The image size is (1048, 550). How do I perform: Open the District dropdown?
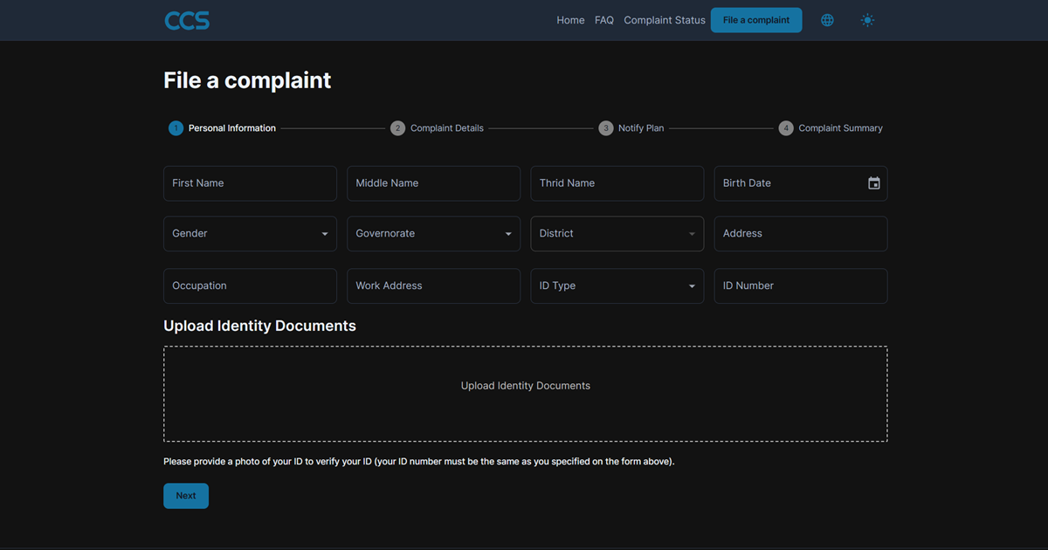tap(617, 234)
